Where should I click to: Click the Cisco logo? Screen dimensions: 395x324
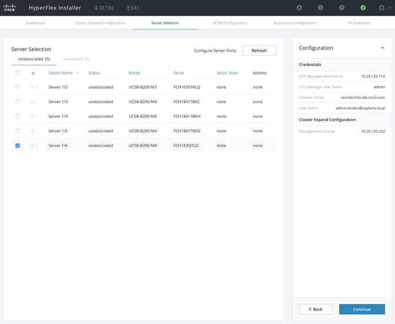(9, 8)
